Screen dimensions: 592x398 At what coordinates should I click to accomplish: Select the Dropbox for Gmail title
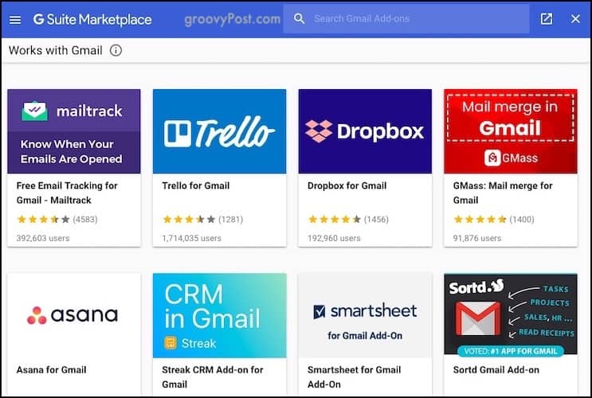[x=347, y=185]
